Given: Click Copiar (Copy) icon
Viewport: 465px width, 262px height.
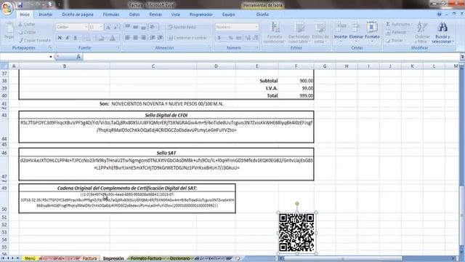Looking at the screenshot, I should [x=27, y=32].
